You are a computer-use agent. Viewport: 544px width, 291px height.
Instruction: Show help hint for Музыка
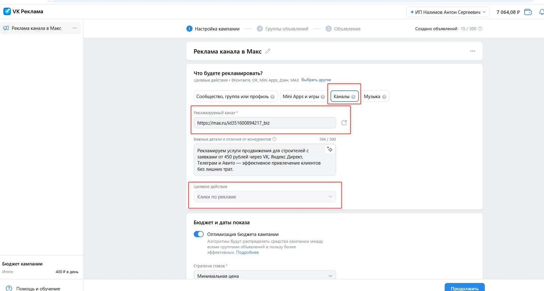click(x=384, y=97)
